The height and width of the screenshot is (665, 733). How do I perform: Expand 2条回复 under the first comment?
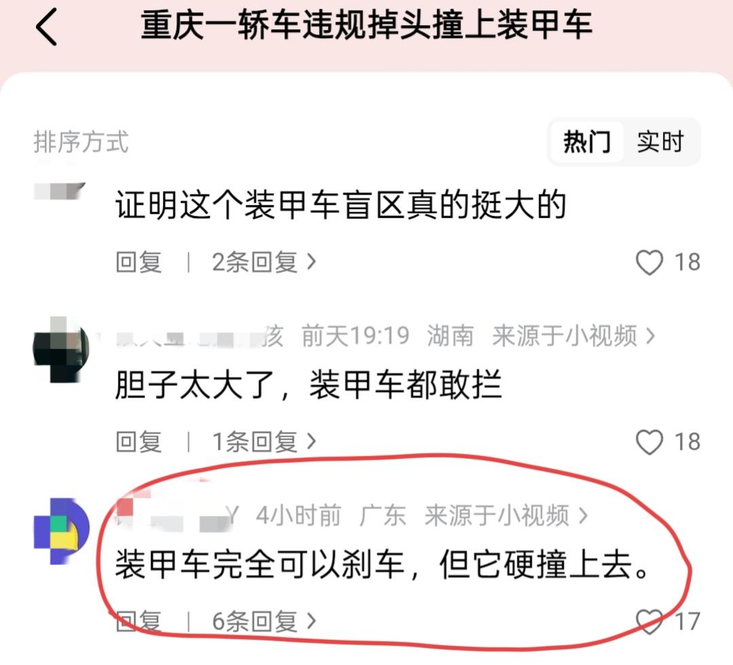pos(264,262)
